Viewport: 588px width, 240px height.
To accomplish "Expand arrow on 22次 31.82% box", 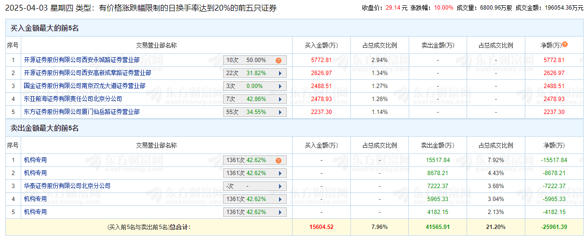I will 280,74.
